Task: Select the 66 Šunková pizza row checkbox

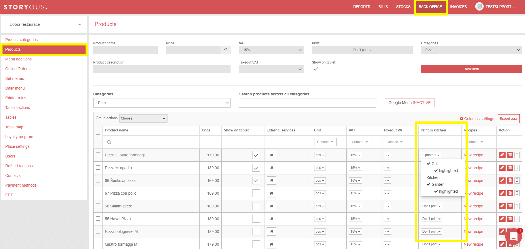Action: (98, 180)
